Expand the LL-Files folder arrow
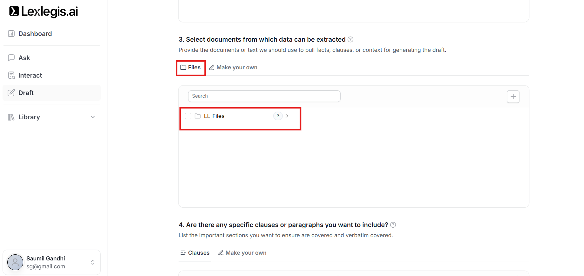The width and height of the screenshot is (584, 276). click(287, 116)
